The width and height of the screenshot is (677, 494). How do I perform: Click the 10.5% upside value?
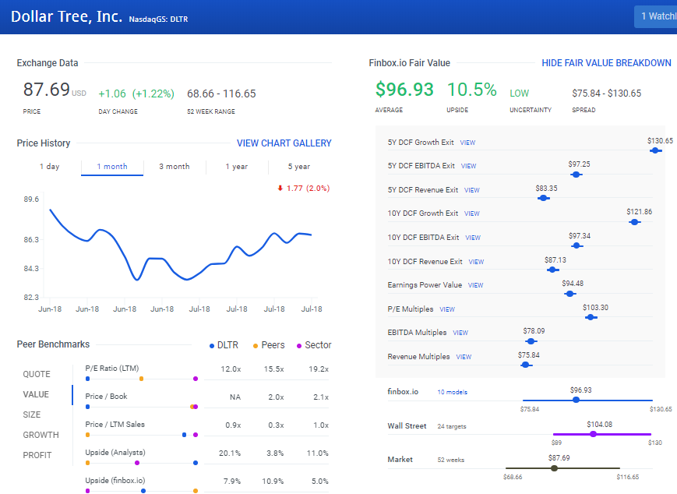(471, 90)
